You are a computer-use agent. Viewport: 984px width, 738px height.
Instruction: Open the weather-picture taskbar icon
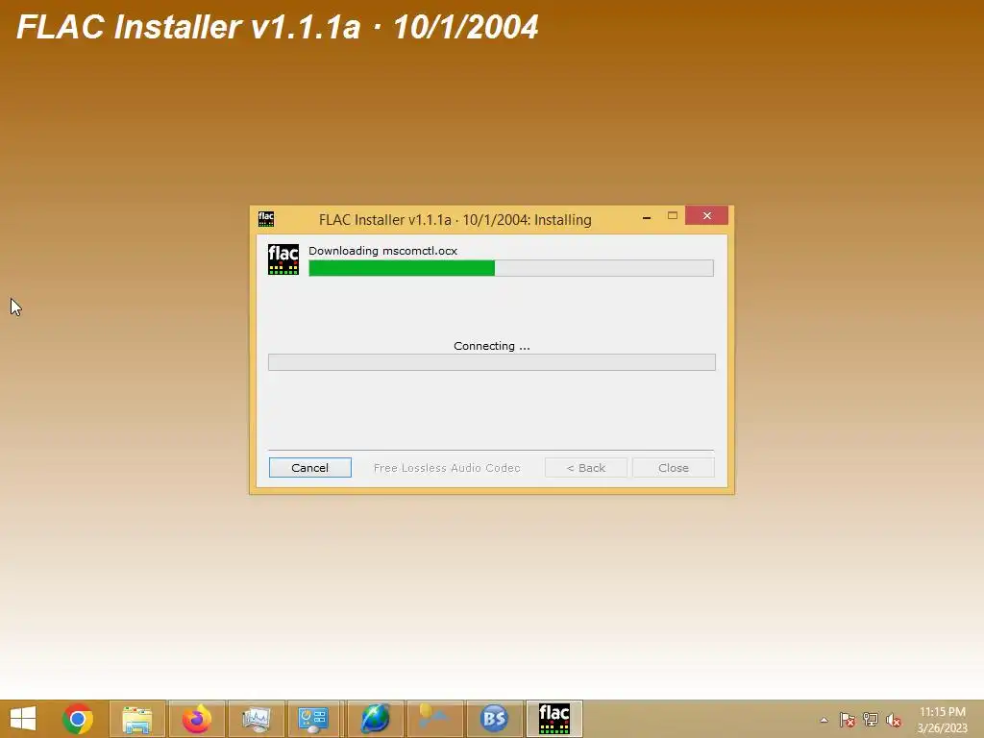435,719
